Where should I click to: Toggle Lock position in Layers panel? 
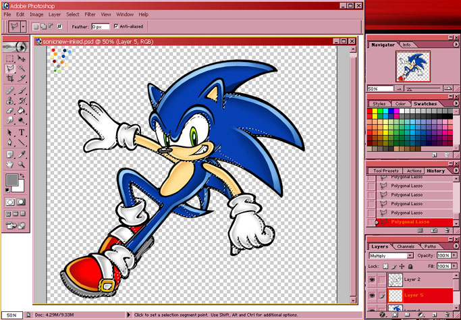tap(402, 267)
